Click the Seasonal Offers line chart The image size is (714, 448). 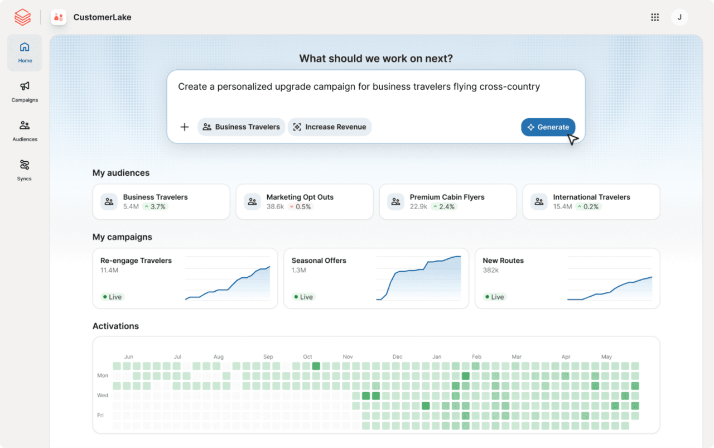point(419,279)
